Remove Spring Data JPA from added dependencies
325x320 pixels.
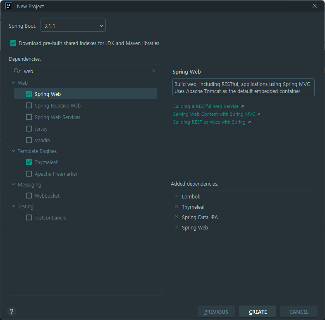click(x=177, y=217)
